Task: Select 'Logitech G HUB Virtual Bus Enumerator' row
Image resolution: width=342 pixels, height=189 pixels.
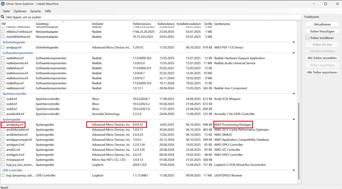Action: pos(240,165)
